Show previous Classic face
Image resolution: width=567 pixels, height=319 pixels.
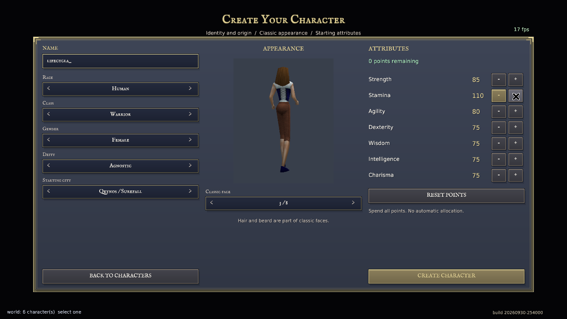(x=212, y=203)
